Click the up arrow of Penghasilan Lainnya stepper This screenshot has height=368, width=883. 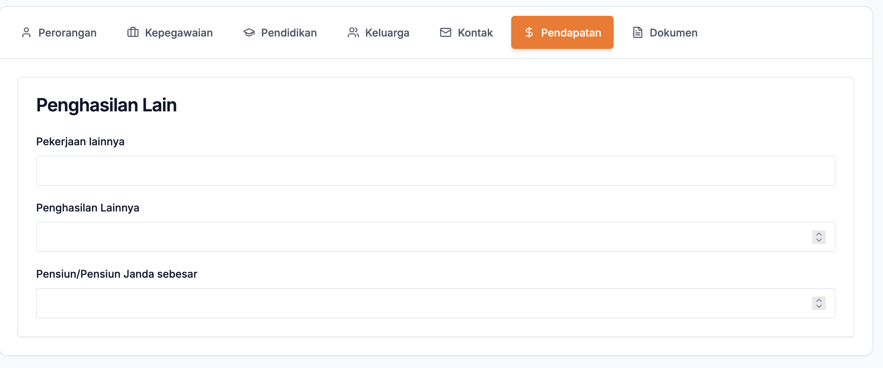tap(818, 234)
